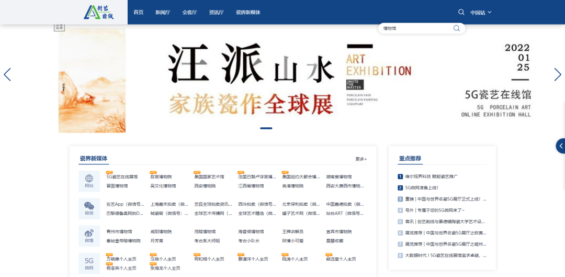Open the 考古小队长 link
The height and width of the screenshot is (277, 565).
coord(248,240)
